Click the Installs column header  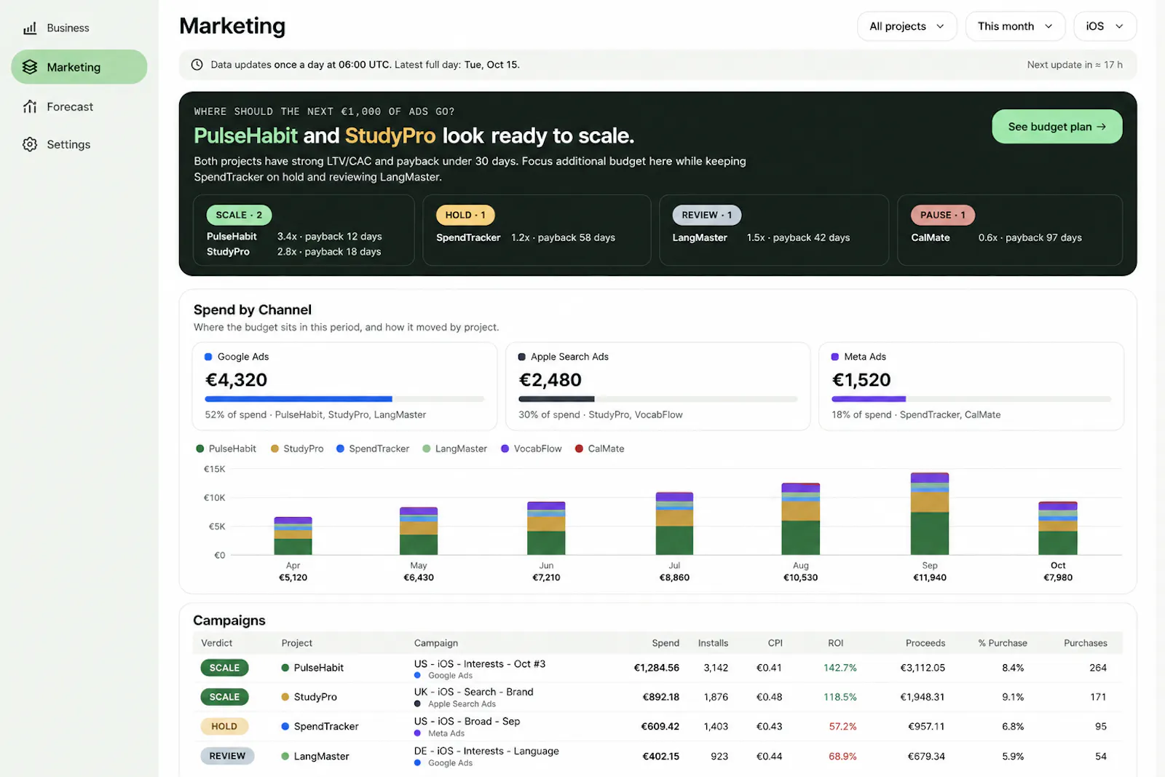(713, 643)
